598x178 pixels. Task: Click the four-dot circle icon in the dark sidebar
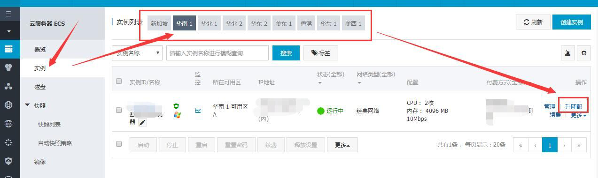click(x=8, y=142)
